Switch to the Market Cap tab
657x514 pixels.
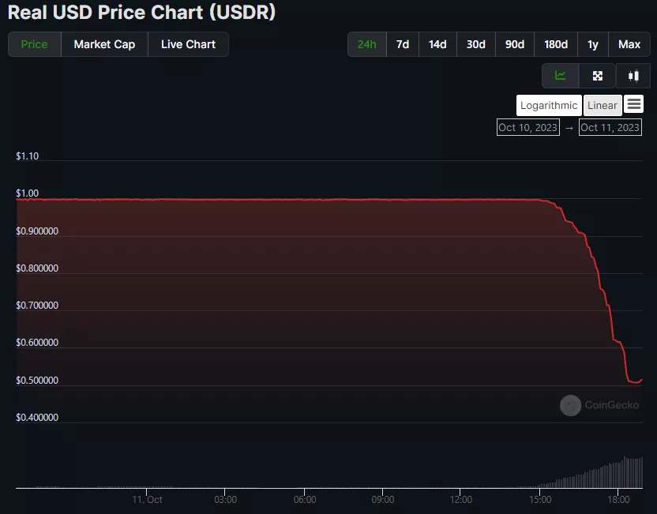[104, 44]
